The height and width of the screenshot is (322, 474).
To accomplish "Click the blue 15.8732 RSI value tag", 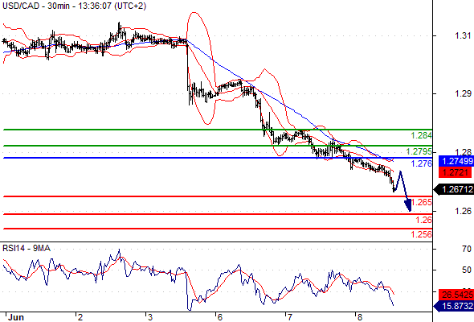I will click(454, 306).
